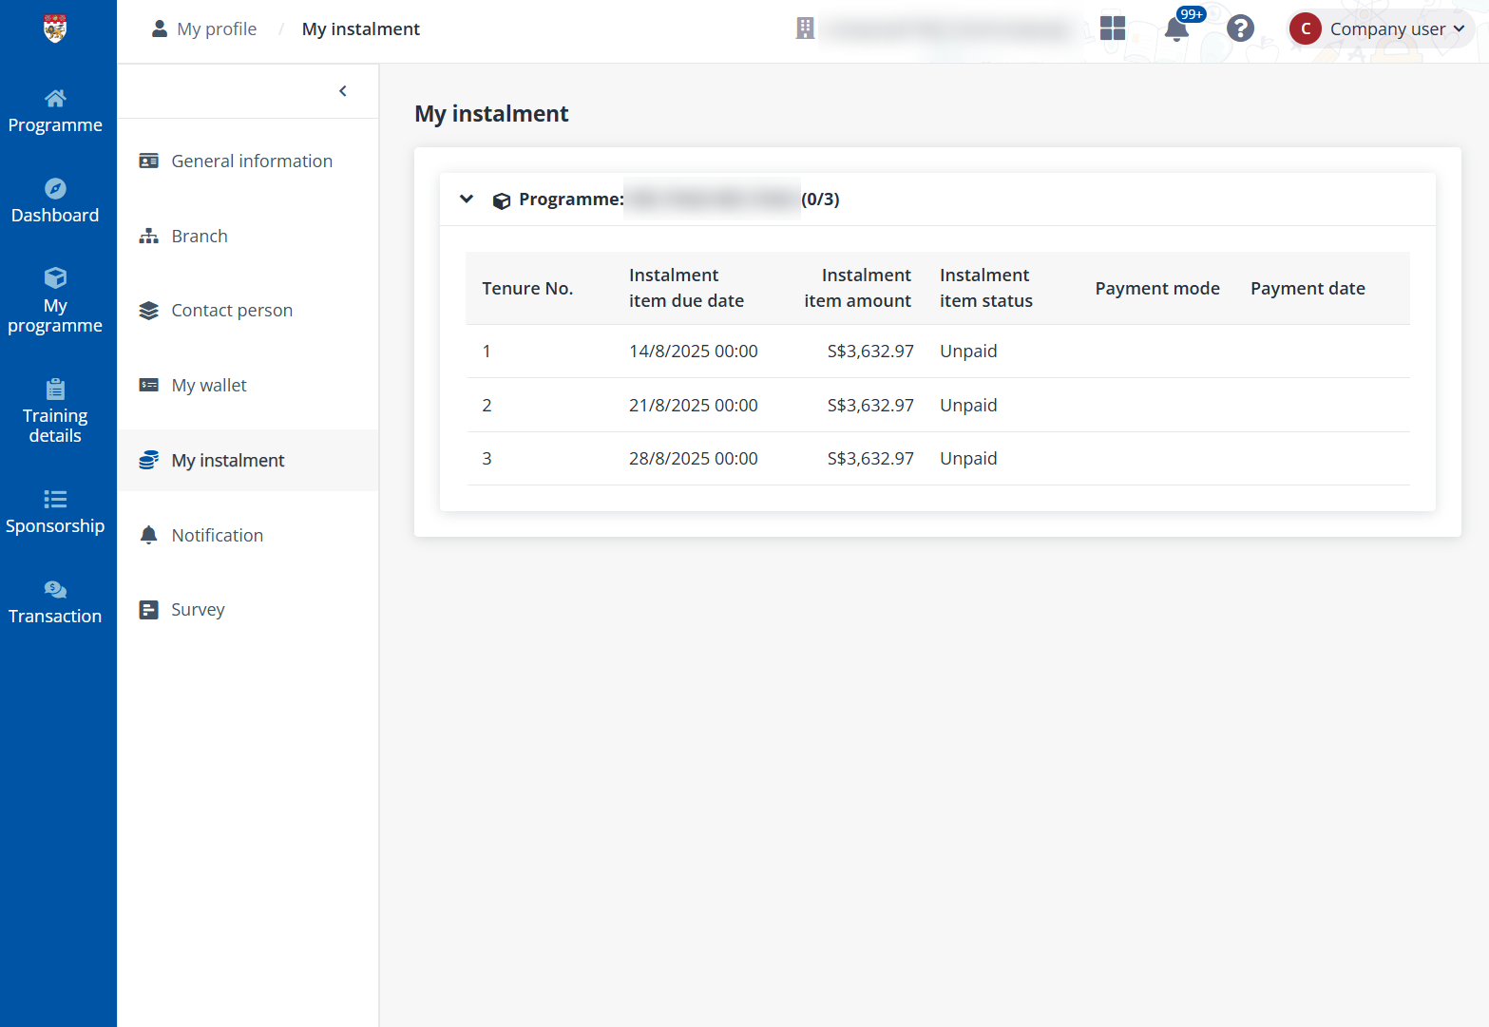Select My wallet menu item
This screenshot has width=1489, height=1027.
tap(209, 386)
